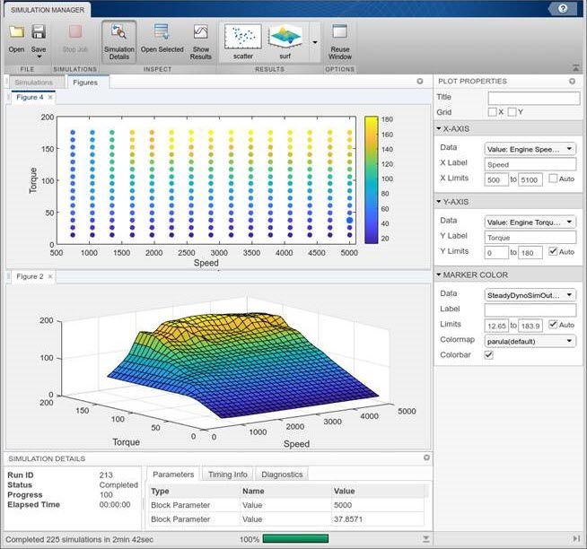
Task: Close the Figure 4 tab
Action: pos(50,97)
